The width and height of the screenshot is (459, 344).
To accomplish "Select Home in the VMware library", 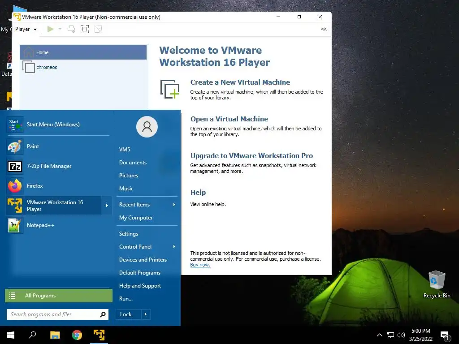I will 83,52.
